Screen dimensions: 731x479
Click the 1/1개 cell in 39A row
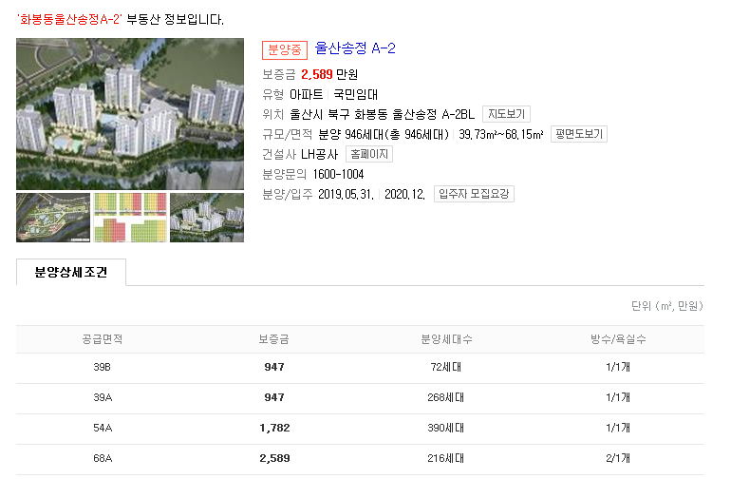point(618,398)
